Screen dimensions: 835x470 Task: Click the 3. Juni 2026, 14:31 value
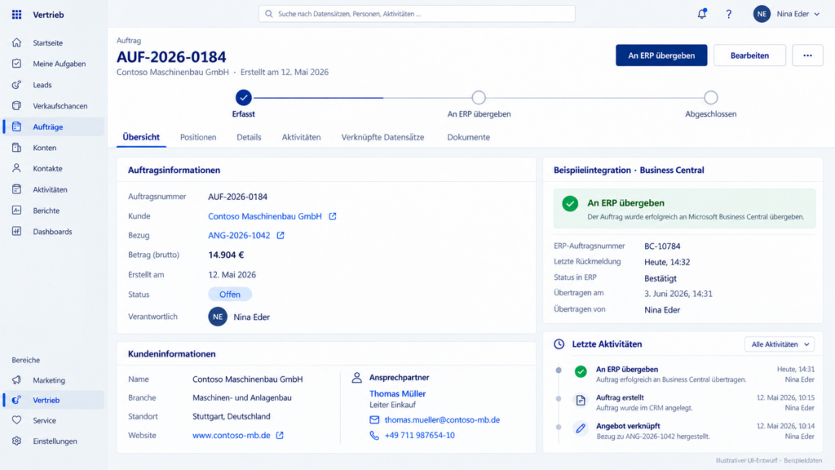pyautogui.click(x=678, y=294)
